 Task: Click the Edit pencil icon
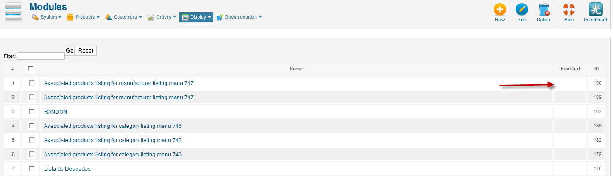[522, 10]
